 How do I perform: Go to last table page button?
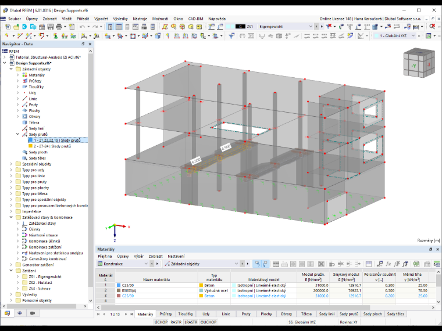[x=131, y=314]
